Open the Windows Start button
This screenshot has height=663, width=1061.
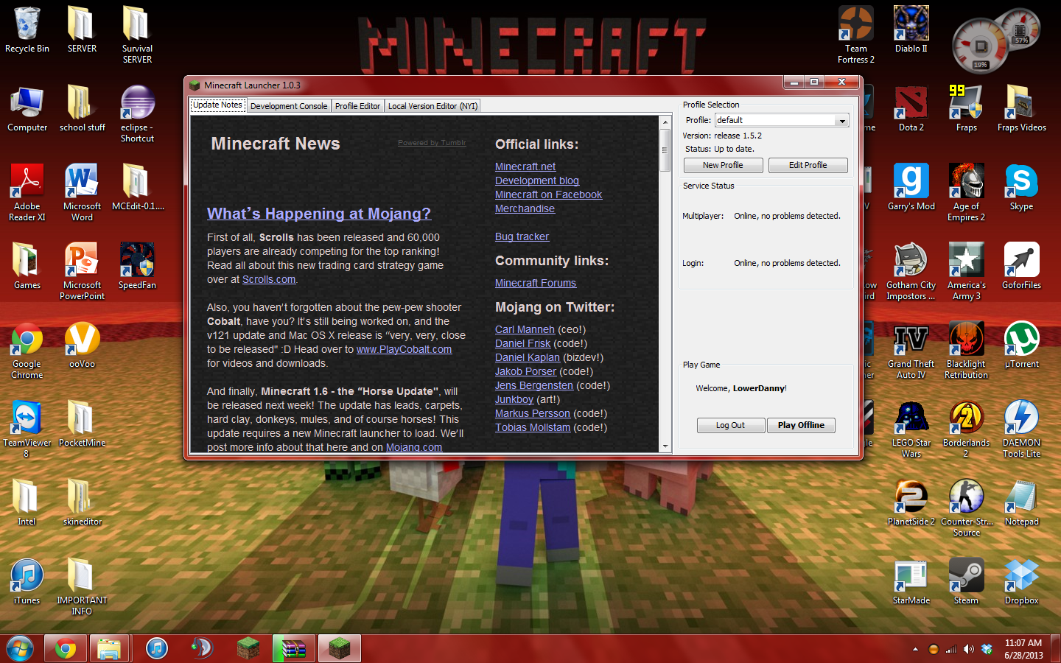click(20, 648)
